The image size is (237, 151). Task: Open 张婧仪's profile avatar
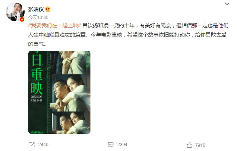(x=15, y=12)
